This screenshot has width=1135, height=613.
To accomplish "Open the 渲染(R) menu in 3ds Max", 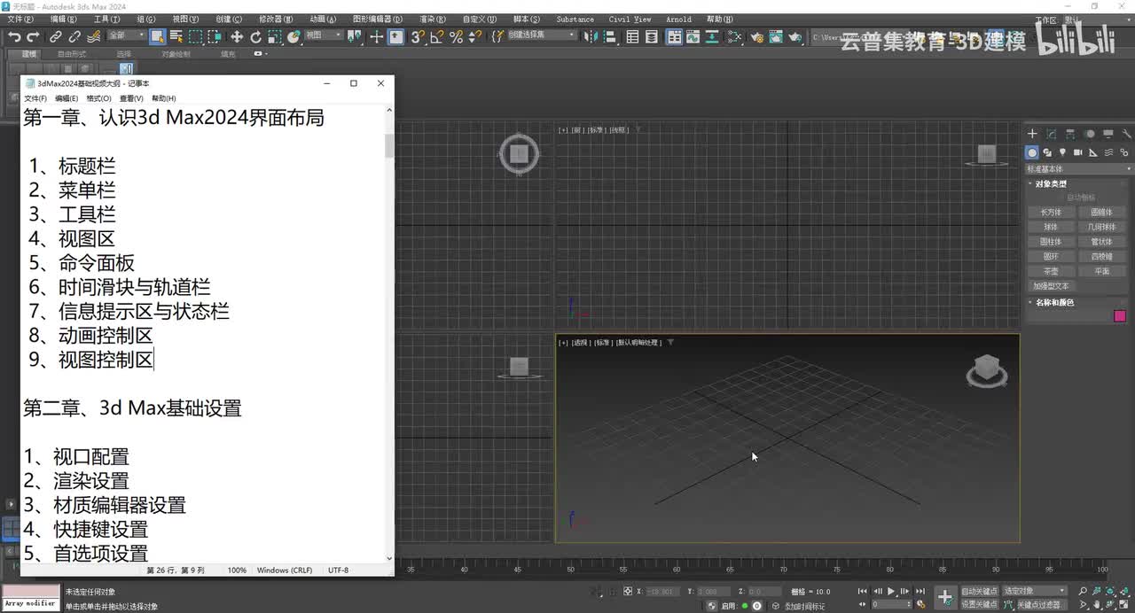I will tap(433, 19).
